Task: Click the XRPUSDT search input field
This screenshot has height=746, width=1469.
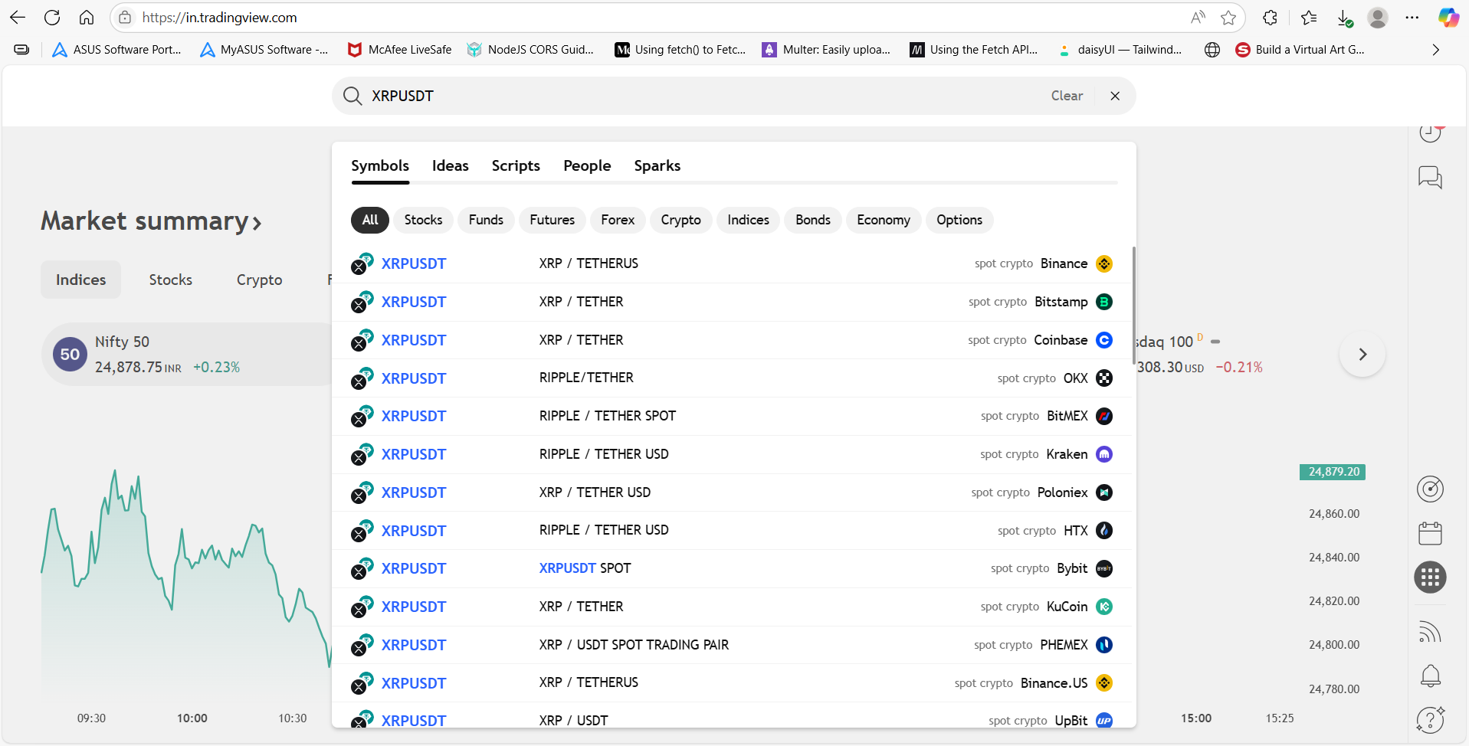Action: [x=690, y=96]
